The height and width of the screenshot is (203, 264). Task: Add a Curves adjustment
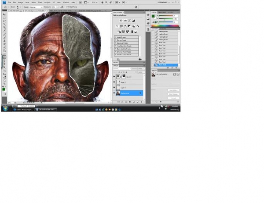(129, 21)
